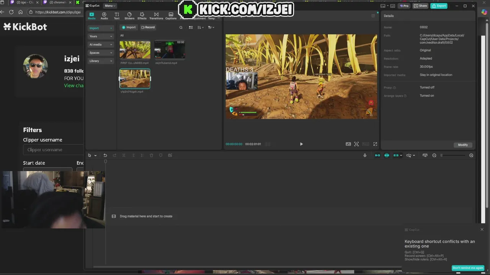Click the Undo arrow

coord(105,155)
